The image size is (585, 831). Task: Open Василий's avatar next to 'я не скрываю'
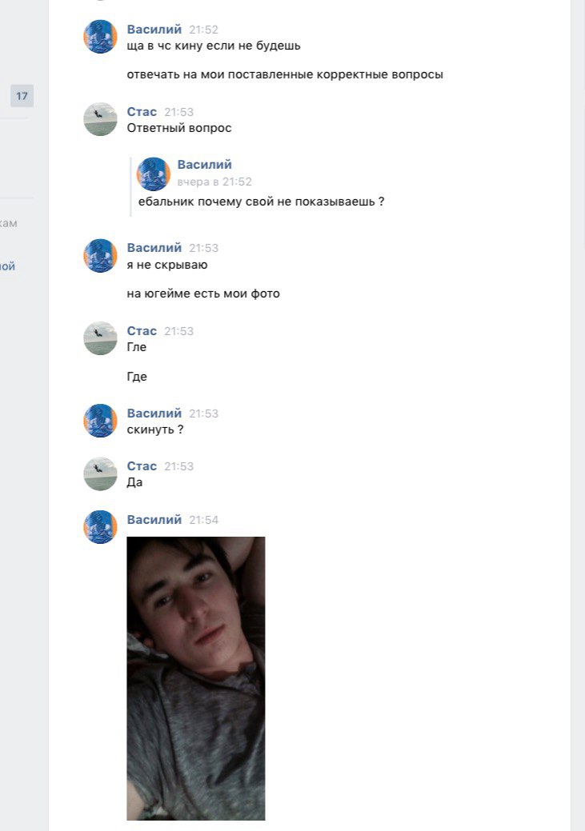pos(100,255)
